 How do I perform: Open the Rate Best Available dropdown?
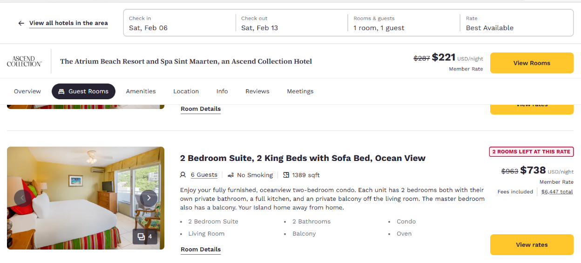tap(516, 23)
